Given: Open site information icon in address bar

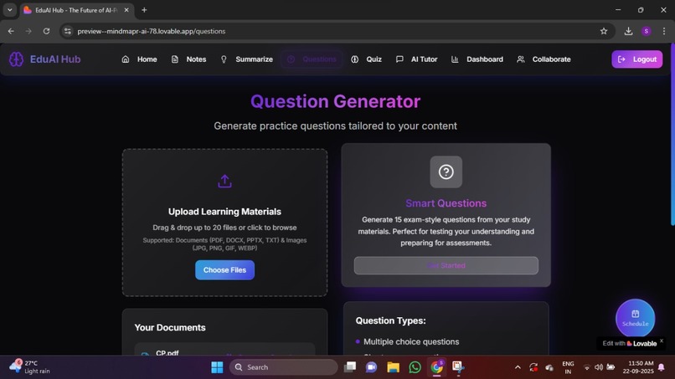Looking at the screenshot, I should point(68,31).
